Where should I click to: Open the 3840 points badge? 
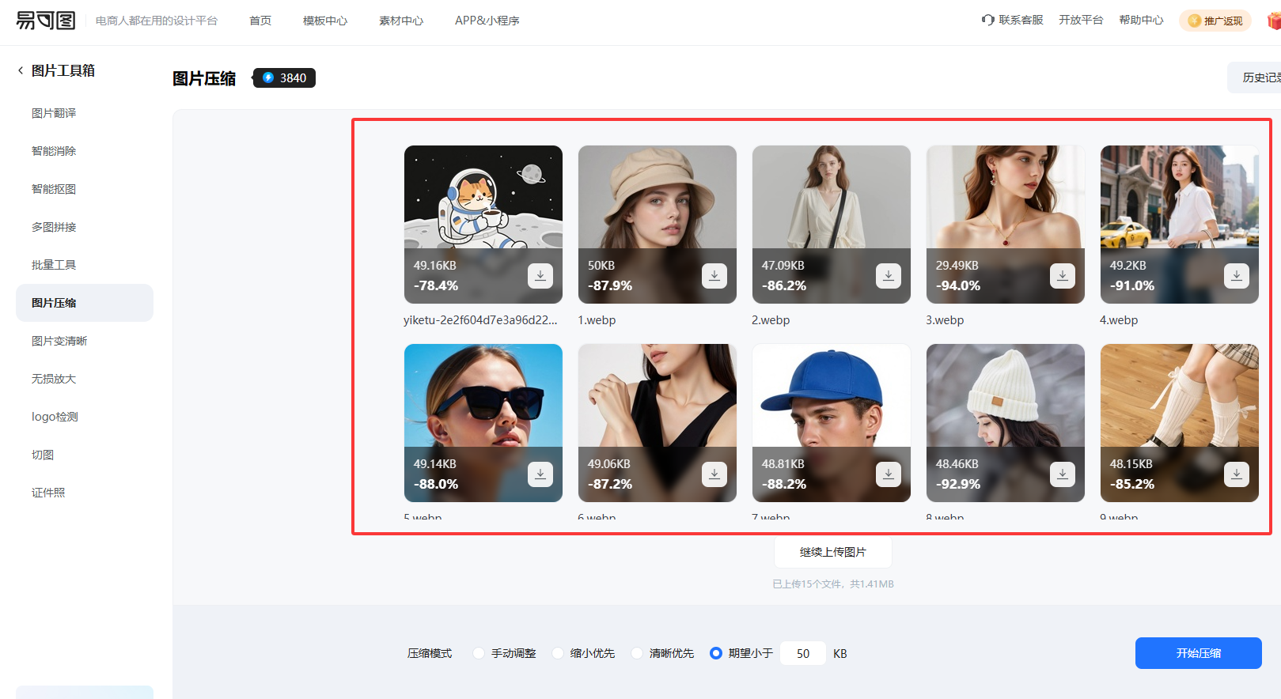(x=285, y=77)
